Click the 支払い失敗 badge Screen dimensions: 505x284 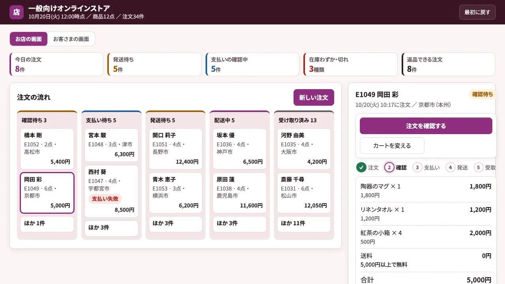[105, 199]
